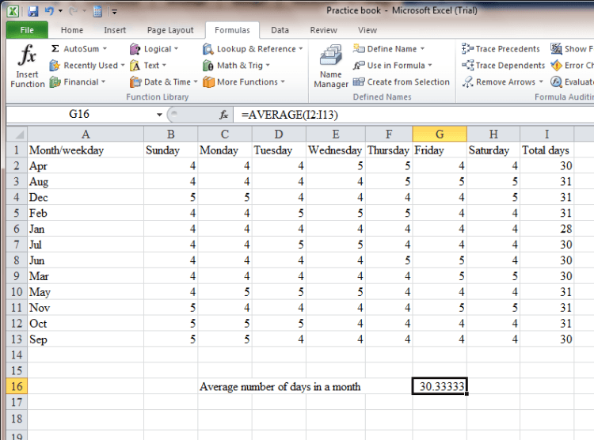
Task: Open Recently Used functions icon
Action: (x=55, y=66)
